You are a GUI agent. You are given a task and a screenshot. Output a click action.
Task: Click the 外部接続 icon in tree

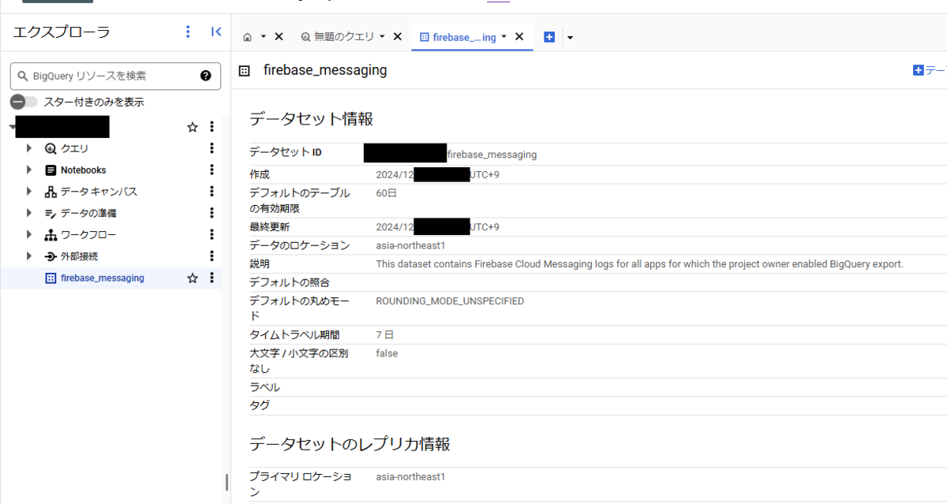point(51,256)
